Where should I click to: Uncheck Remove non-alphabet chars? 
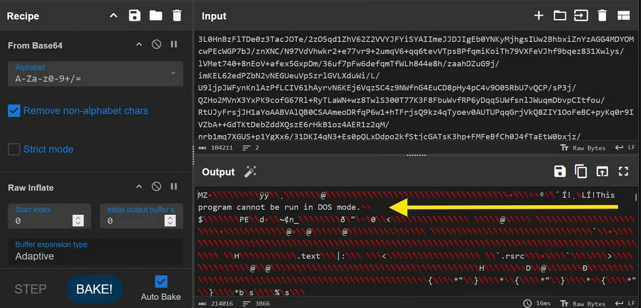pyautogui.click(x=14, y=111)
